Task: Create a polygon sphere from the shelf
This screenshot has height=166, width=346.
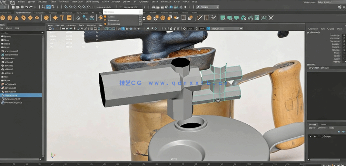Action: pos(3,18)
